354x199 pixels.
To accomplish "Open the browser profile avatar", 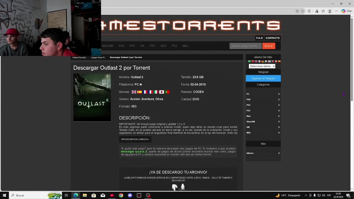I will [330, 11].
